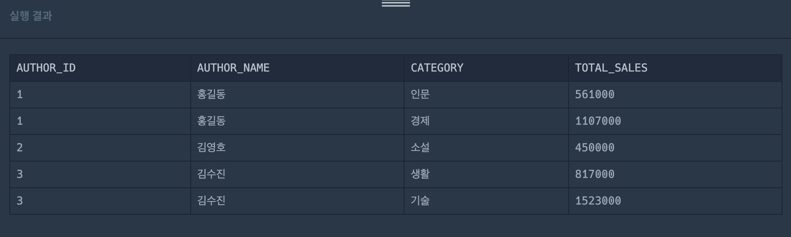
Task: Click the 450000 total sales cell
Action: click(x=595, y=148)
